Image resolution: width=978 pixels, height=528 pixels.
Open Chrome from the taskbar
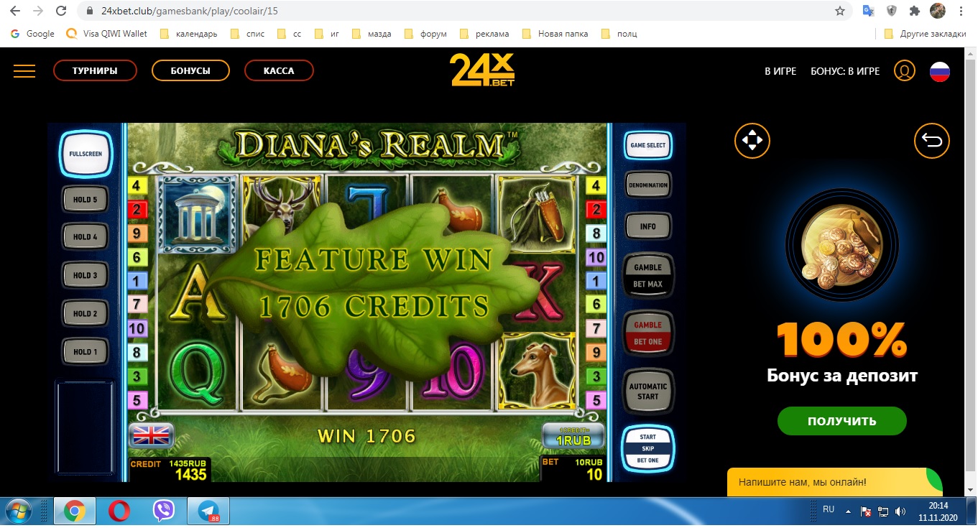[x=75, y=511]
